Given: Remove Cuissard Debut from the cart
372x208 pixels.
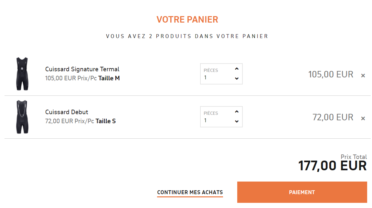Looking at the screenshot, I should (363, 118).
